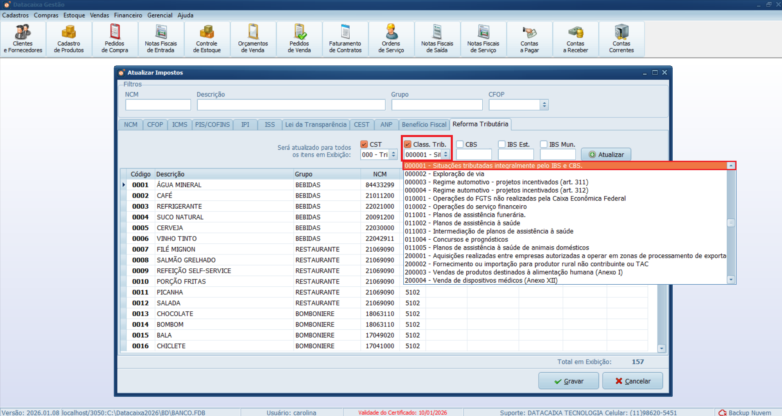The image size is (782, 416).
Task: Open Clientes e Fornecedores toolbar icon
Action: point(23,39)
